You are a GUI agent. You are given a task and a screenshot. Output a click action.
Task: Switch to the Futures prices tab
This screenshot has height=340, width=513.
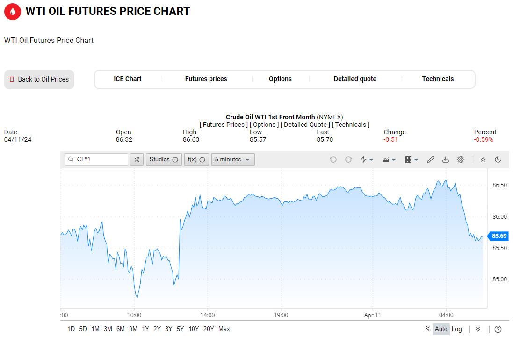click(206, 79)
